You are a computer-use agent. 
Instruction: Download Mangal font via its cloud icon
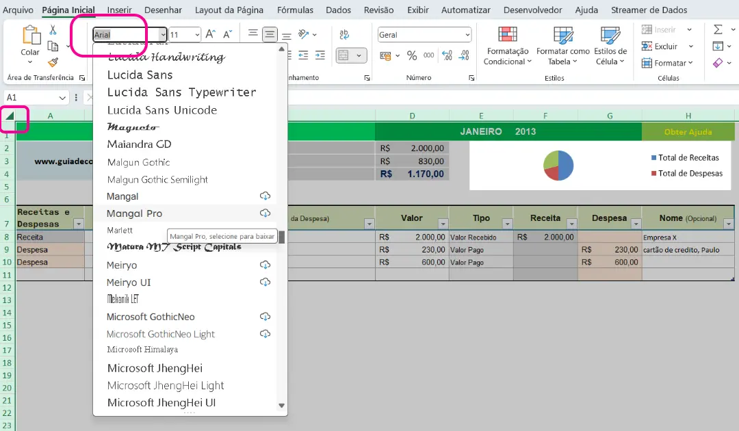(x=265, y=196)
